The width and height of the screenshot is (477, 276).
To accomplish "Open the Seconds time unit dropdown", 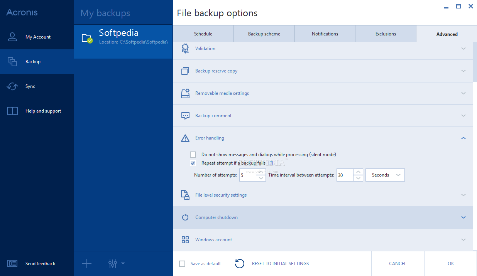I will [x=385, y=175].
